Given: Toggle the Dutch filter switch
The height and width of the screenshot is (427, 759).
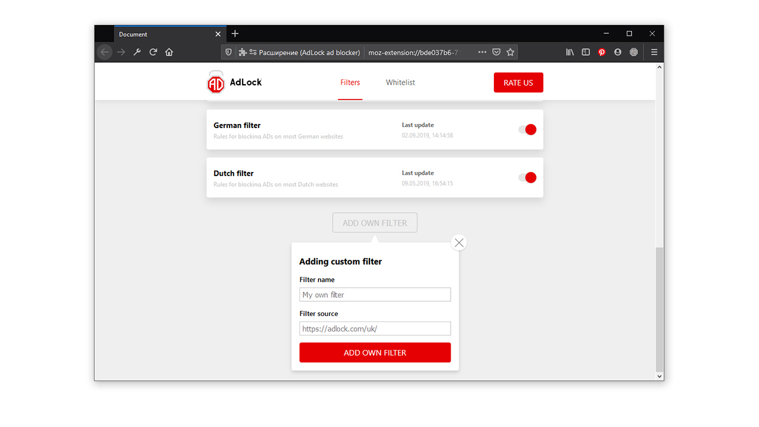Looking at the screenshot, I should [527, 177].
